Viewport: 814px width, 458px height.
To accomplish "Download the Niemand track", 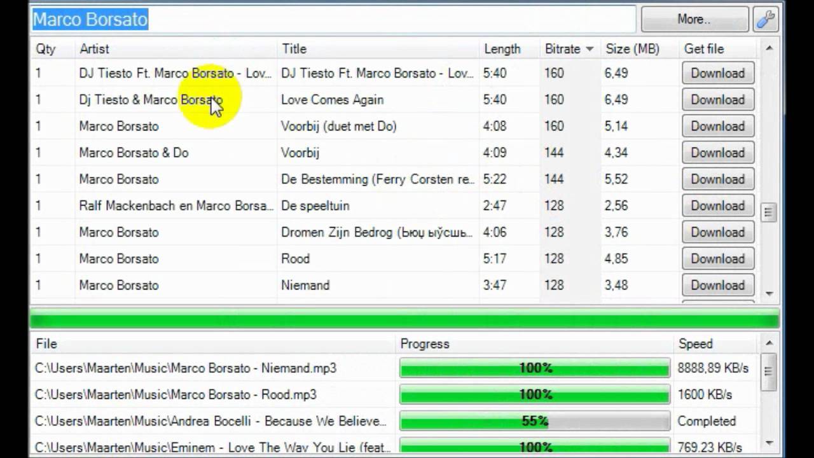I will (718, 285).
